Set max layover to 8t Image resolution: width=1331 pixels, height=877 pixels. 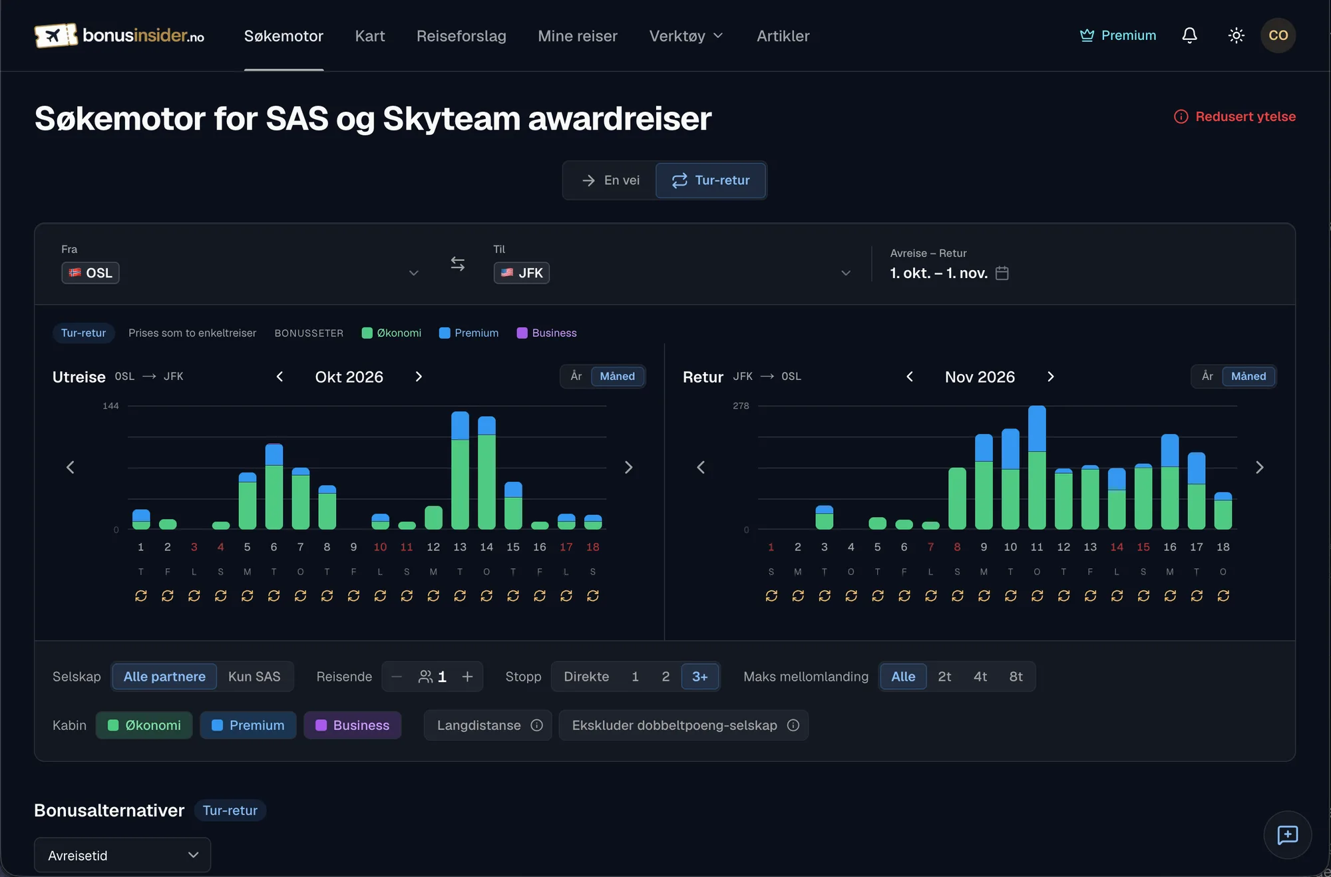[1016, 677]
